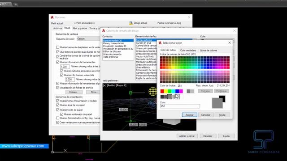Click the new drawing tab plus icon

click(x=16, y=4)
